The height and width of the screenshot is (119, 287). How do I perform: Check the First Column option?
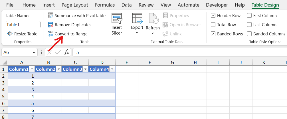[x=249, y=16]
